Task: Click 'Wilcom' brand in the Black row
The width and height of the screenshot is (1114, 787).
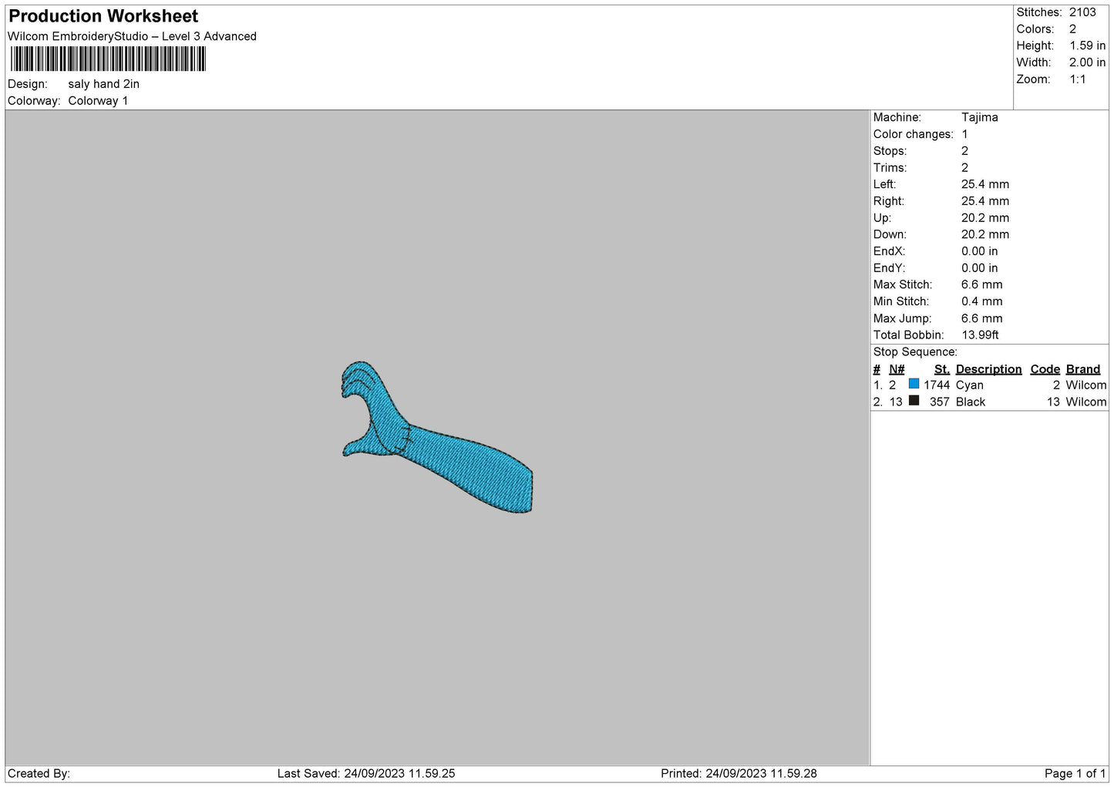Action: 1086,402
